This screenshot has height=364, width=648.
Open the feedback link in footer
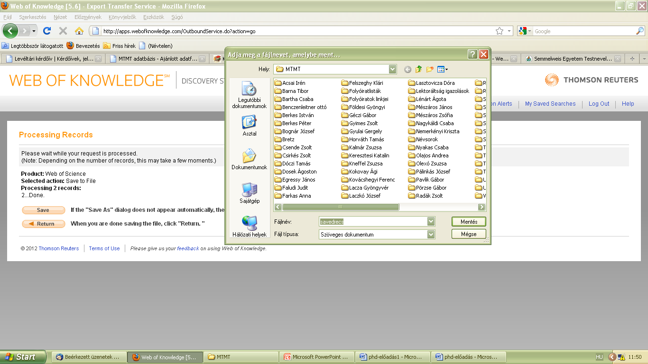[188, 248]
